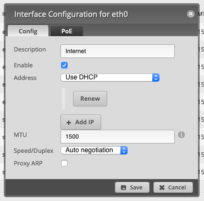Click the dialog title Interface Configuration for eth0

tap(71, 14)
